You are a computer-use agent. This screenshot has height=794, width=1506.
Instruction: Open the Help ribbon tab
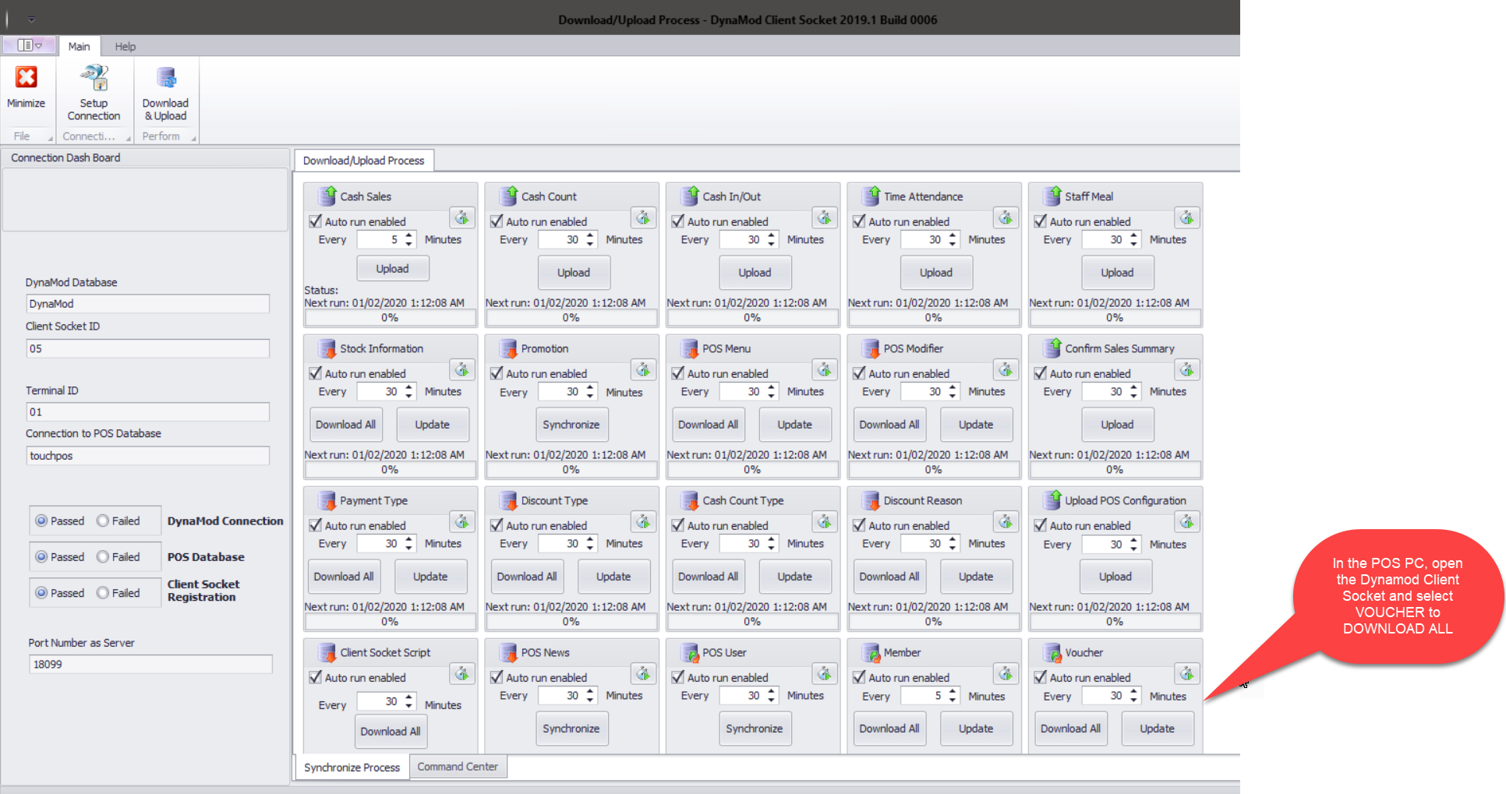125,46
